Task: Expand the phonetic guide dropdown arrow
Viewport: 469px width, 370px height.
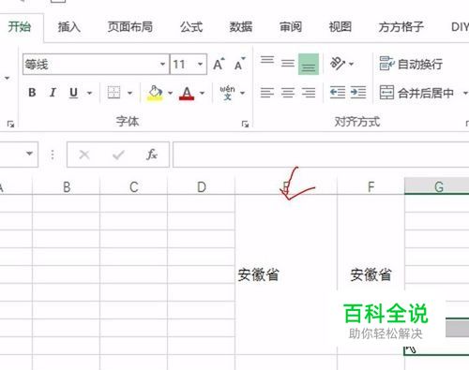Action: tap(243, 93)
